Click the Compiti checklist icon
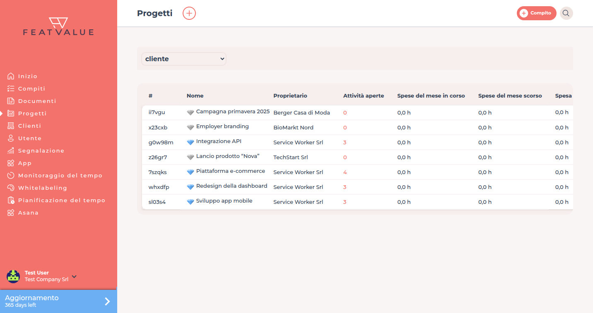The width and height of the screenshot is (593, 313). click(x=11, y=88)
